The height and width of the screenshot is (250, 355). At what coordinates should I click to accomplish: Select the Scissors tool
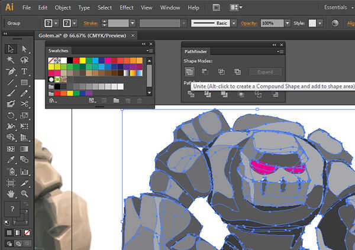pyautogui.click(x=24, y=104)
